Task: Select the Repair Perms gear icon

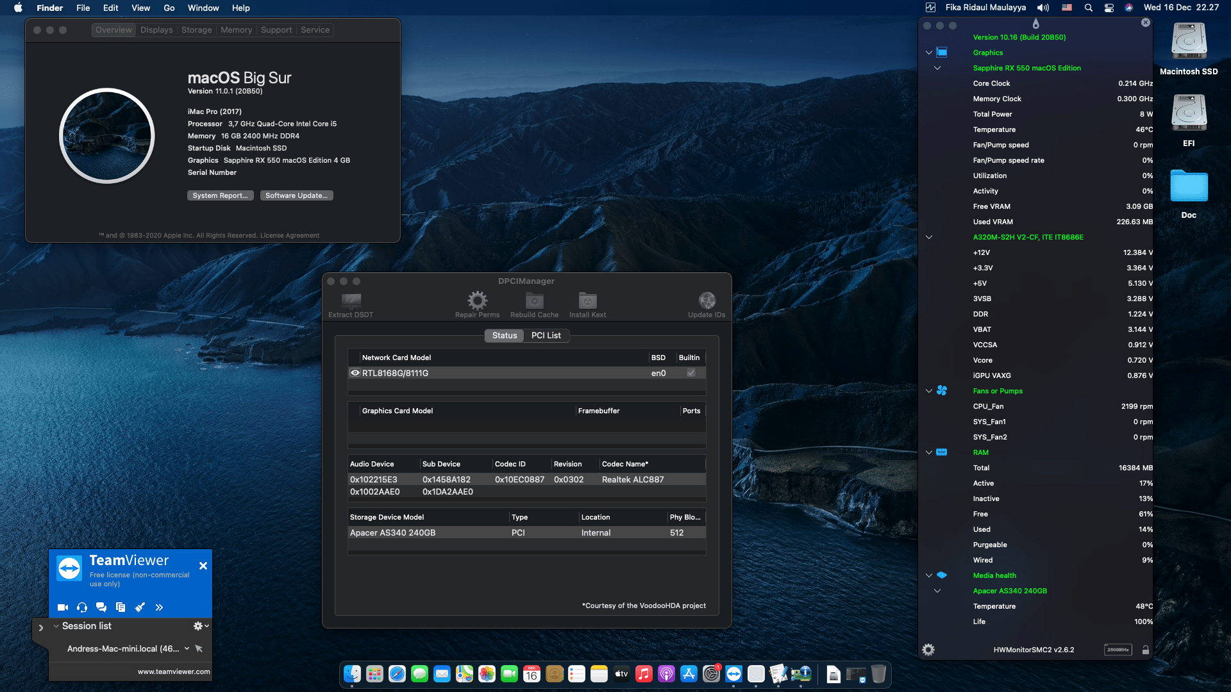Action: pyautogui.click(x=476, y=301)
